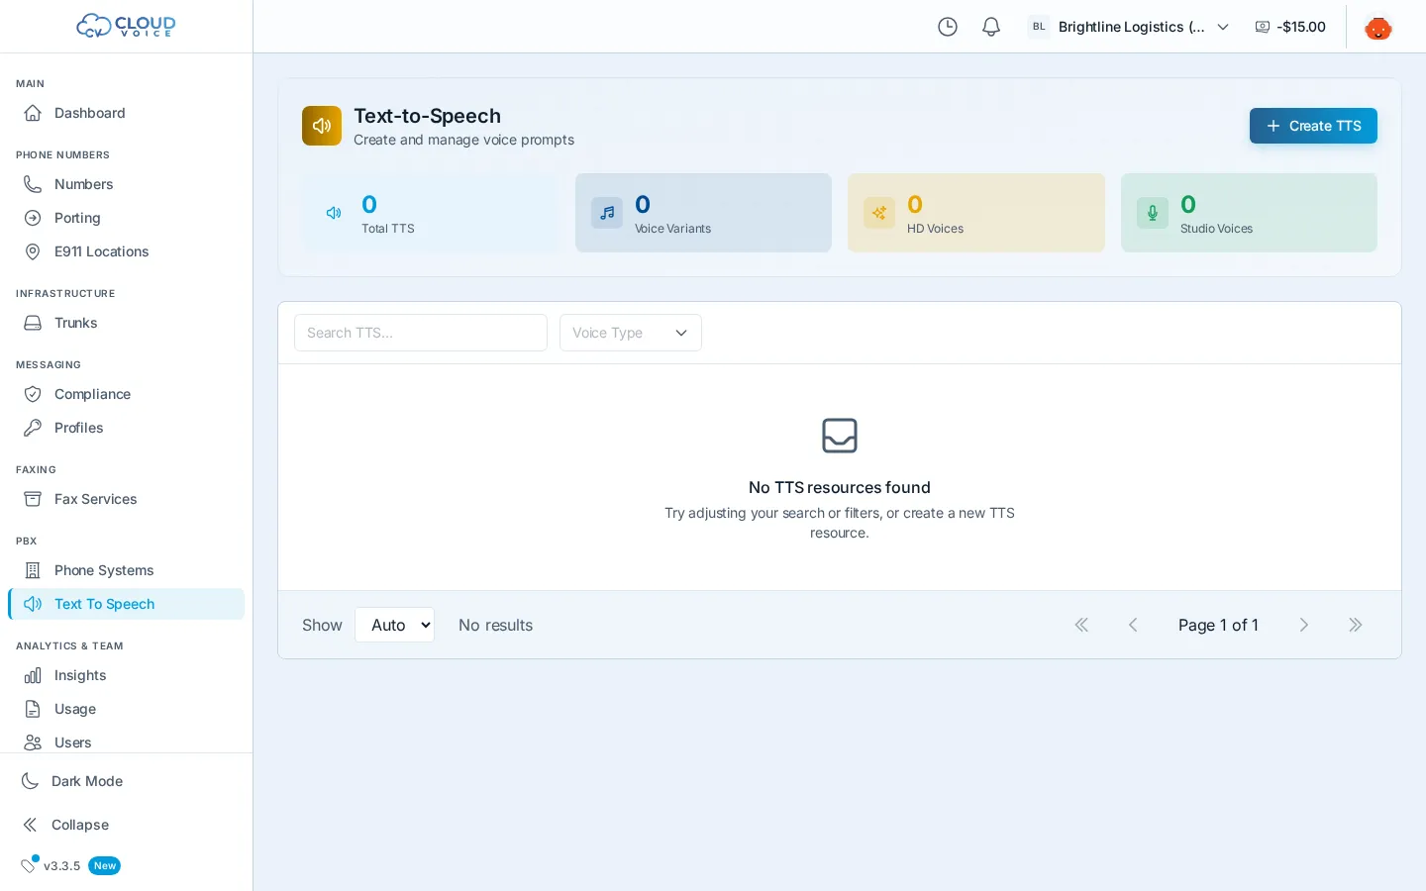Open Profiles page
This screenshot has width=1426, height=891.
click(127, 428)
